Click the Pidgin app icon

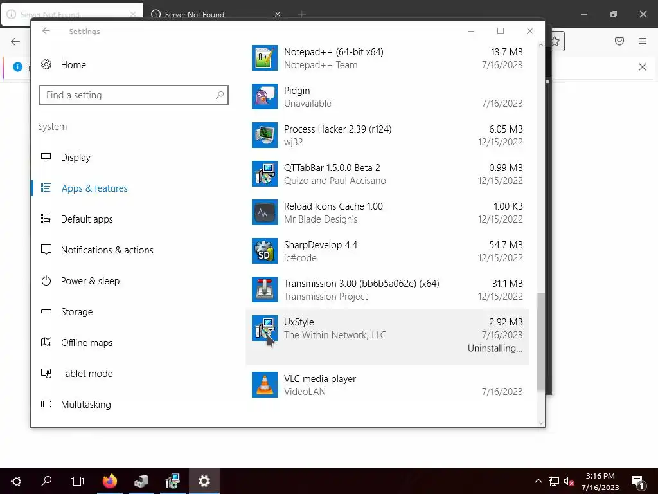pyautogui.click(x=264, y=96)
